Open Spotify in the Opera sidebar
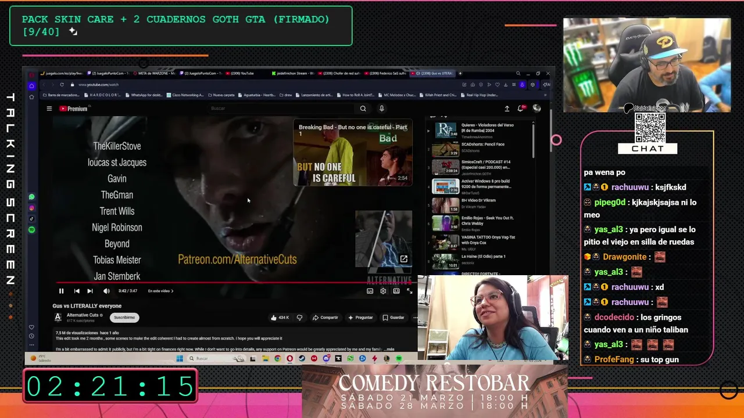The image size is (744, 418). click(x=31, y=230)
